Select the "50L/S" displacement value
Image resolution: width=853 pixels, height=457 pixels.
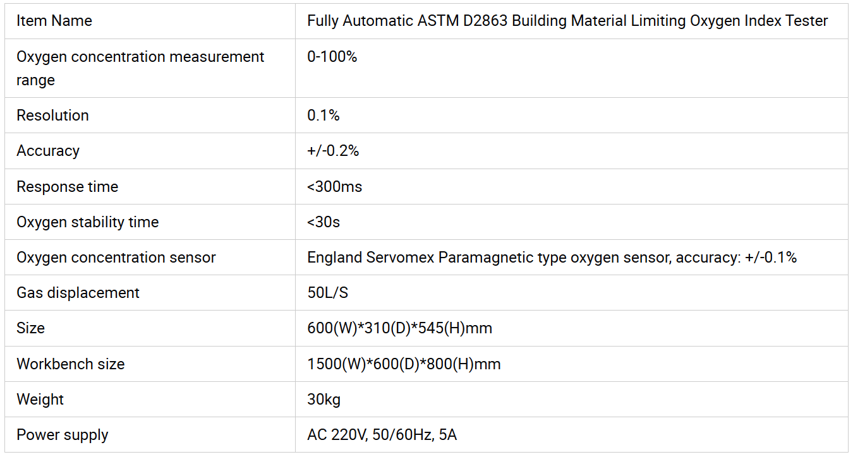[x=327, y=293]
